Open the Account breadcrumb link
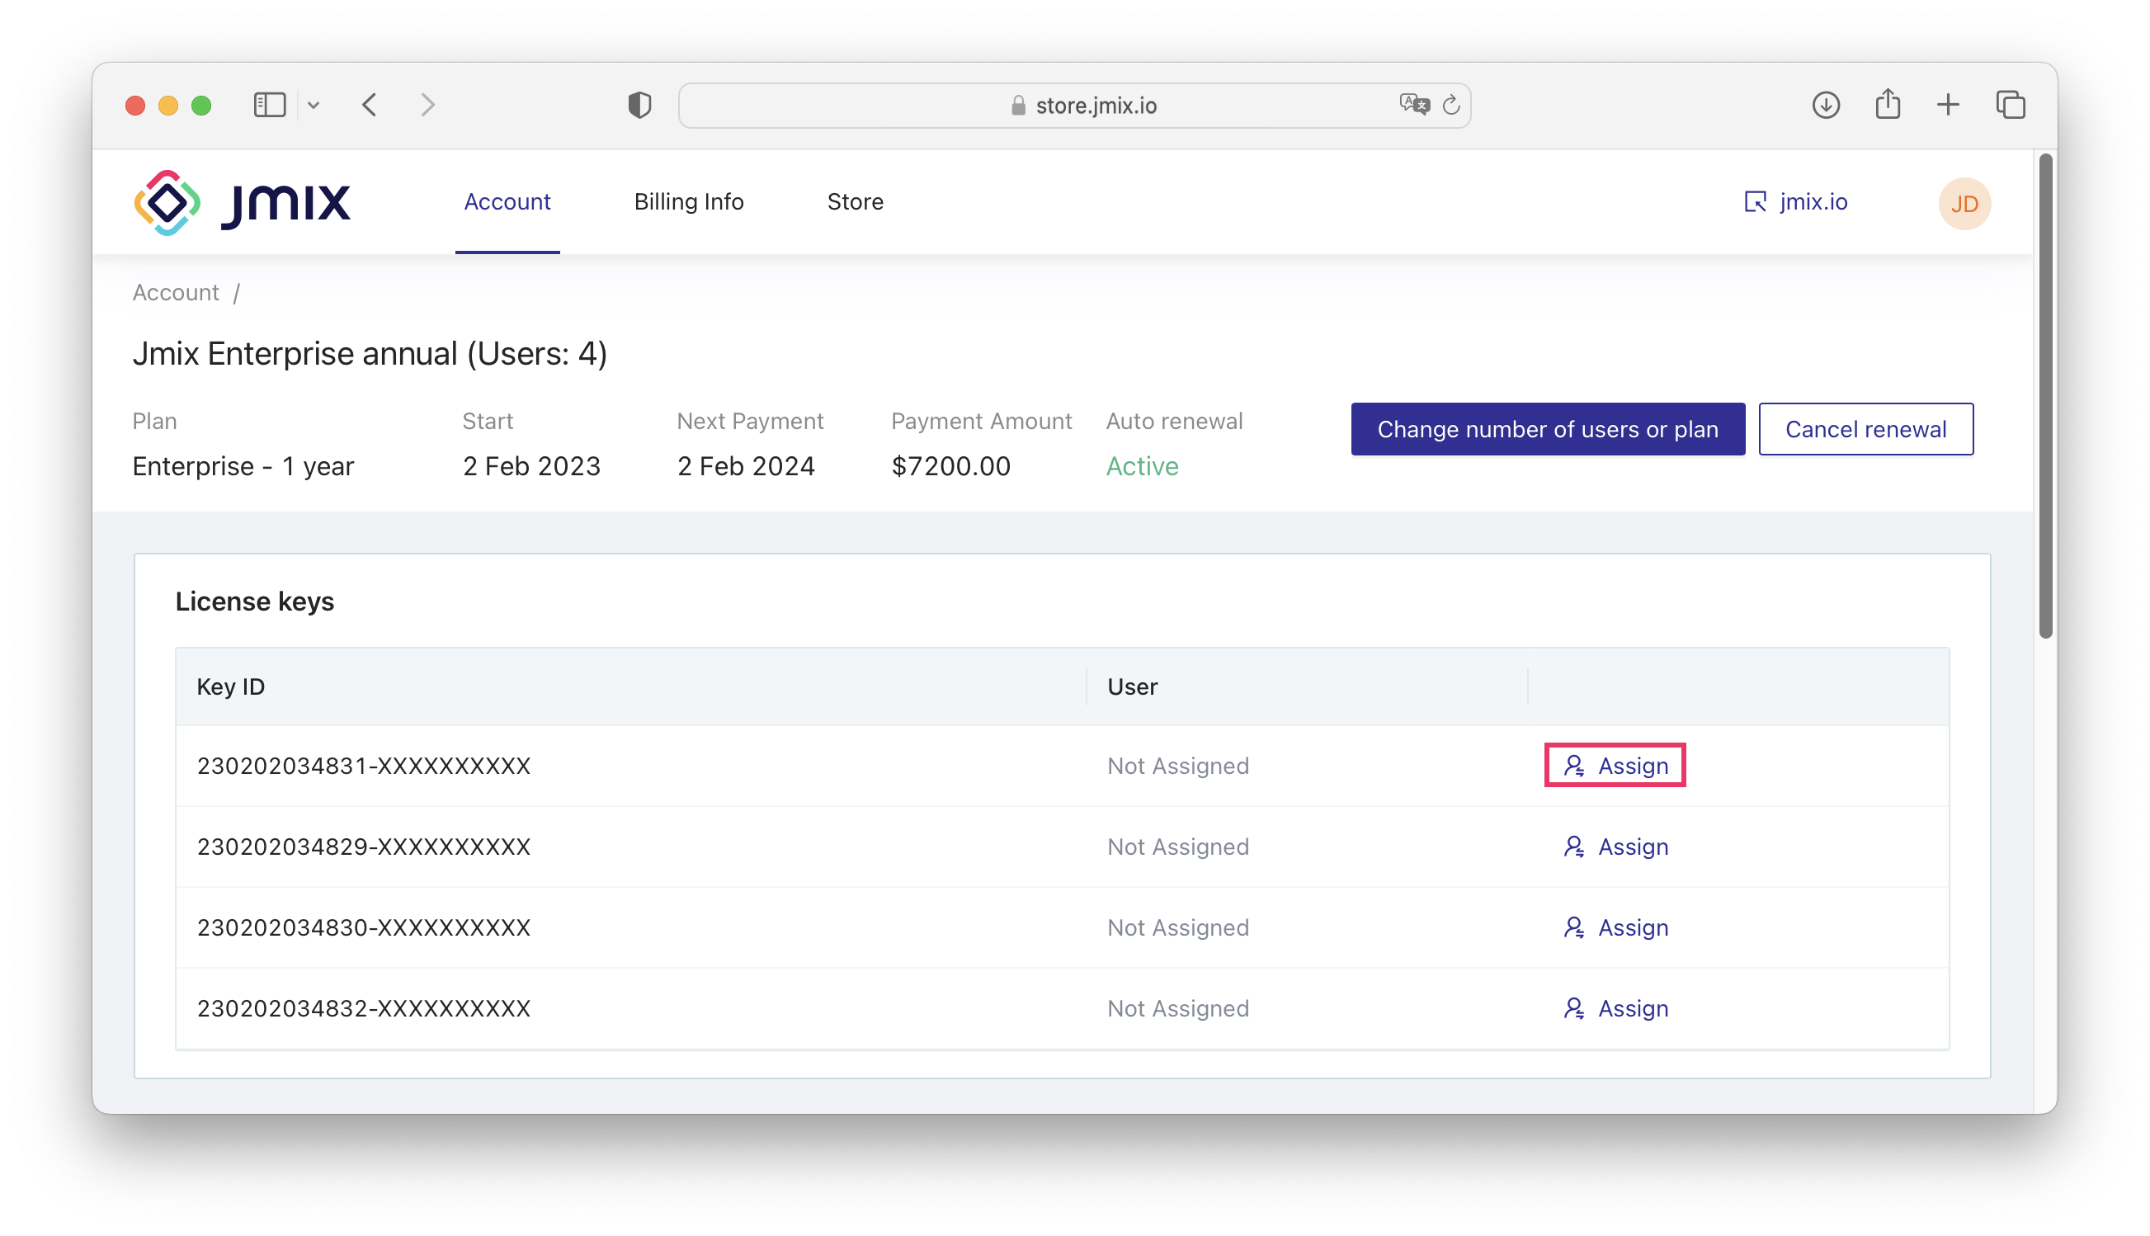The width and height of the screenshot is (2150, 1236). click(x=176, y=291)
